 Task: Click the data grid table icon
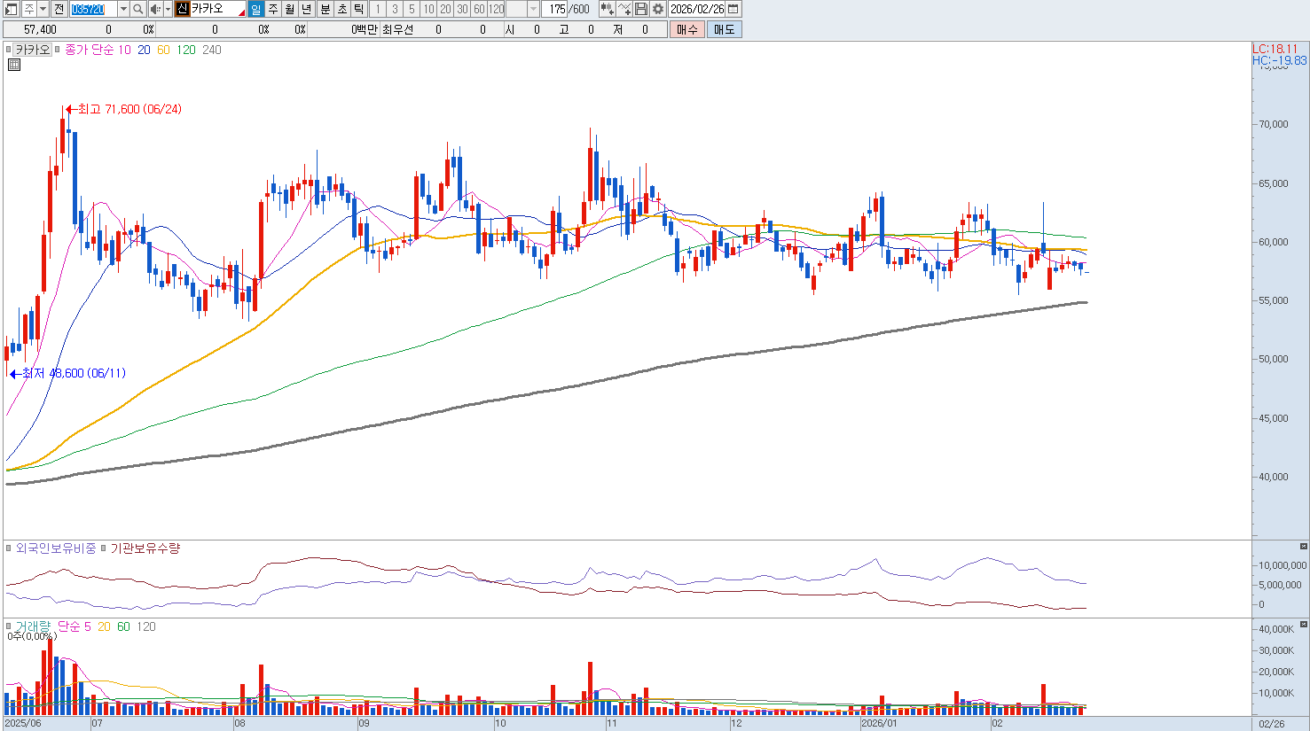tap(14, 65)
